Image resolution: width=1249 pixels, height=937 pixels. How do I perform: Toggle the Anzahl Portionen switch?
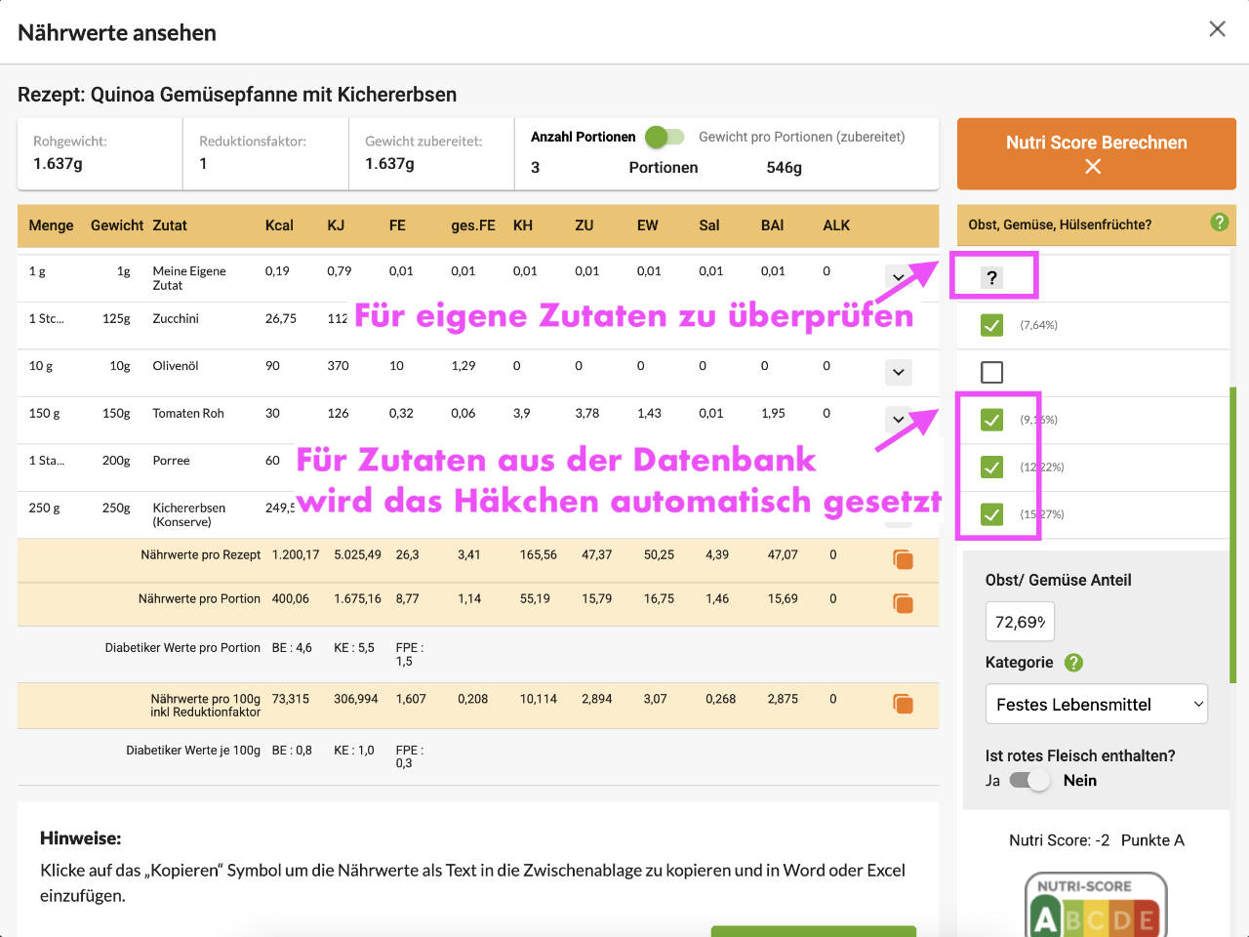665,138
